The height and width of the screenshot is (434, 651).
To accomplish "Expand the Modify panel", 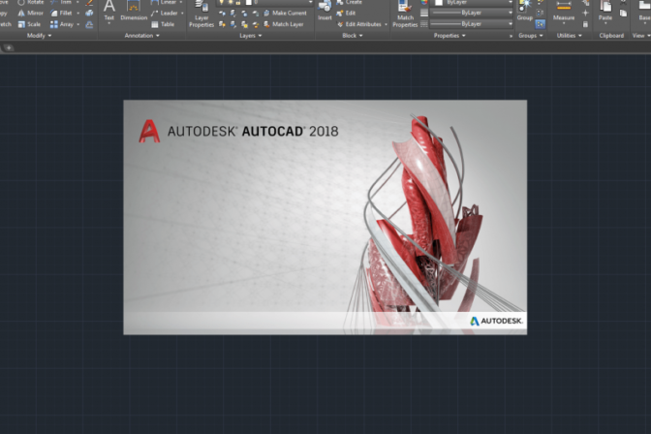I will pyautogui.click(x=40, y=36).
